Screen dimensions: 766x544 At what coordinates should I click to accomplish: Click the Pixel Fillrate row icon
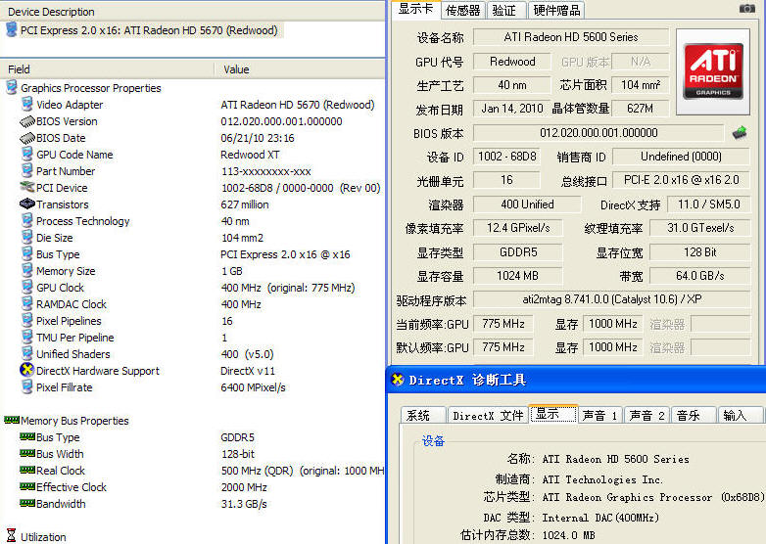26,386
